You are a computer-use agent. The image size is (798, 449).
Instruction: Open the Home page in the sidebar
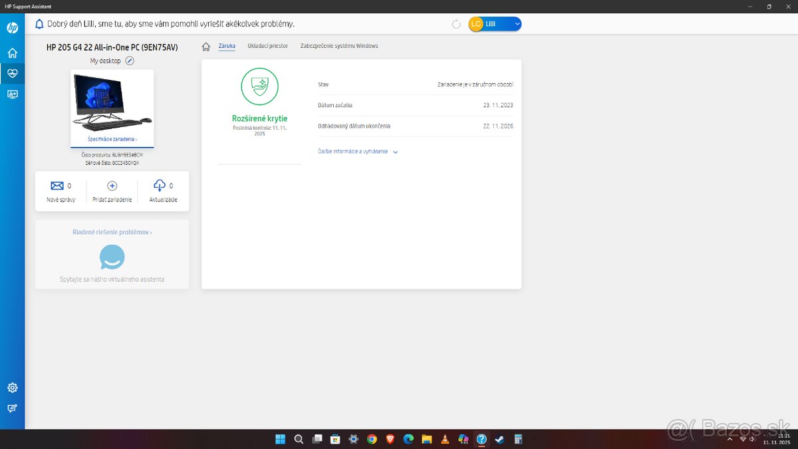pos(12,52)
